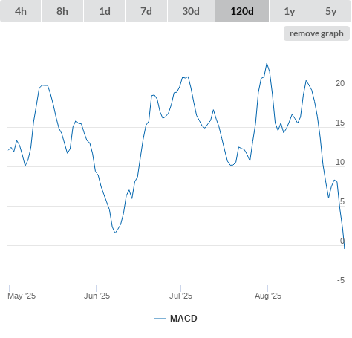The height and width of the screenshot is (338, 352).
Task: Open the 7d time range view
Action: 146,11
